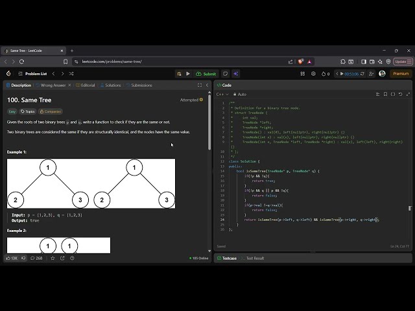Submit the solution
This screenshot has height=311, width=415.
pyautogui.click(x=206, y=74)
